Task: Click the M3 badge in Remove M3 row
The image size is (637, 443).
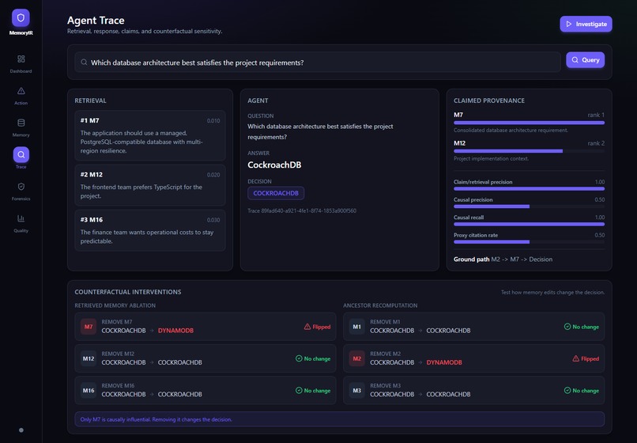Action: [x=356, y=391]
